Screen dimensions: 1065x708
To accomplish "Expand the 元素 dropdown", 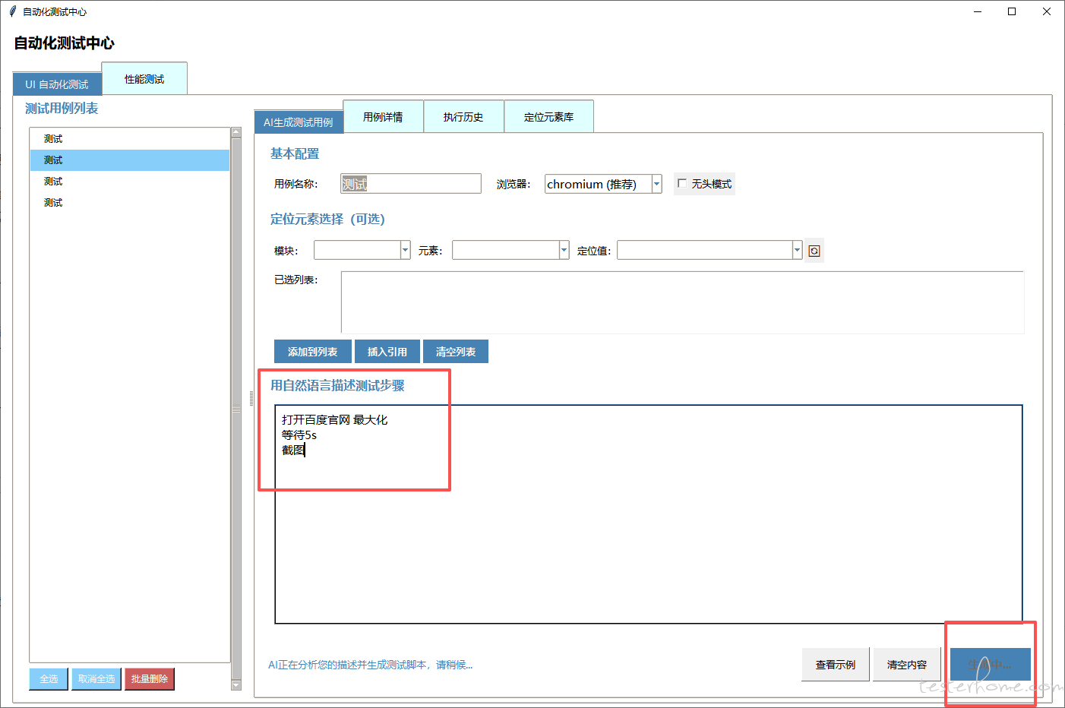I will click(564, 250).
